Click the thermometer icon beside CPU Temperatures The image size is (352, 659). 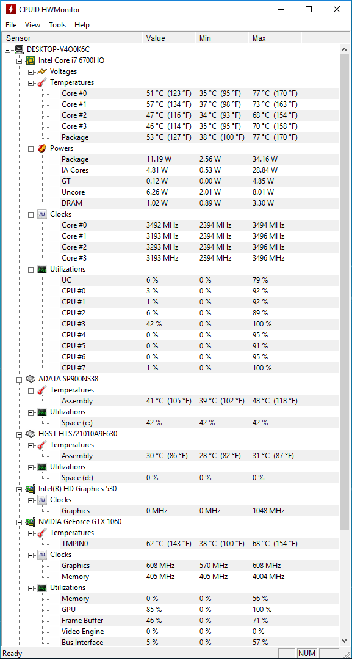point(42,82)
